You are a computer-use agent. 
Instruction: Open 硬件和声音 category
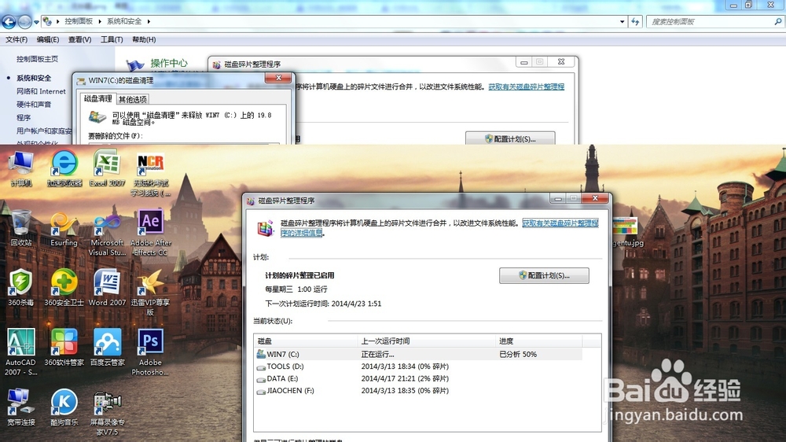pyautogui.click(x=34, y=105)
